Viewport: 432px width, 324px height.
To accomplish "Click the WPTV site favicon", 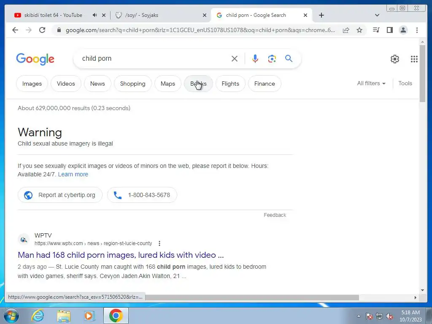I will (24, 240).
